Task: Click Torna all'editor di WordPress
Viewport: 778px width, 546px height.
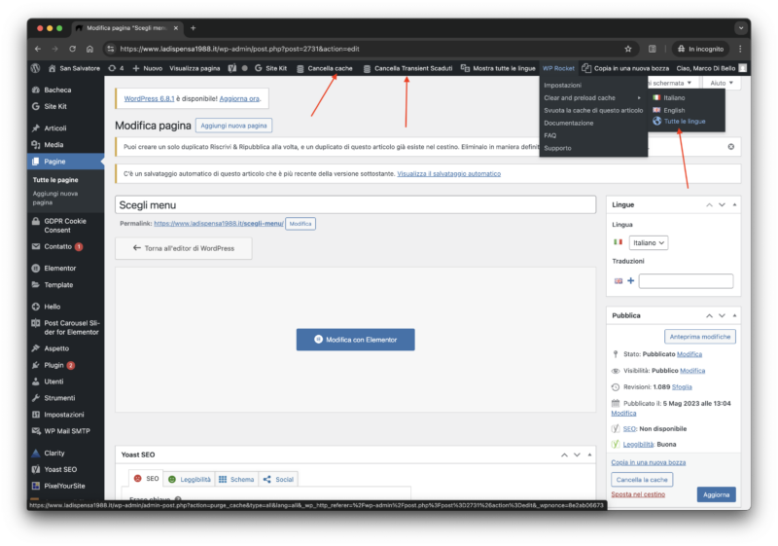Action: [x=184, y=248]
